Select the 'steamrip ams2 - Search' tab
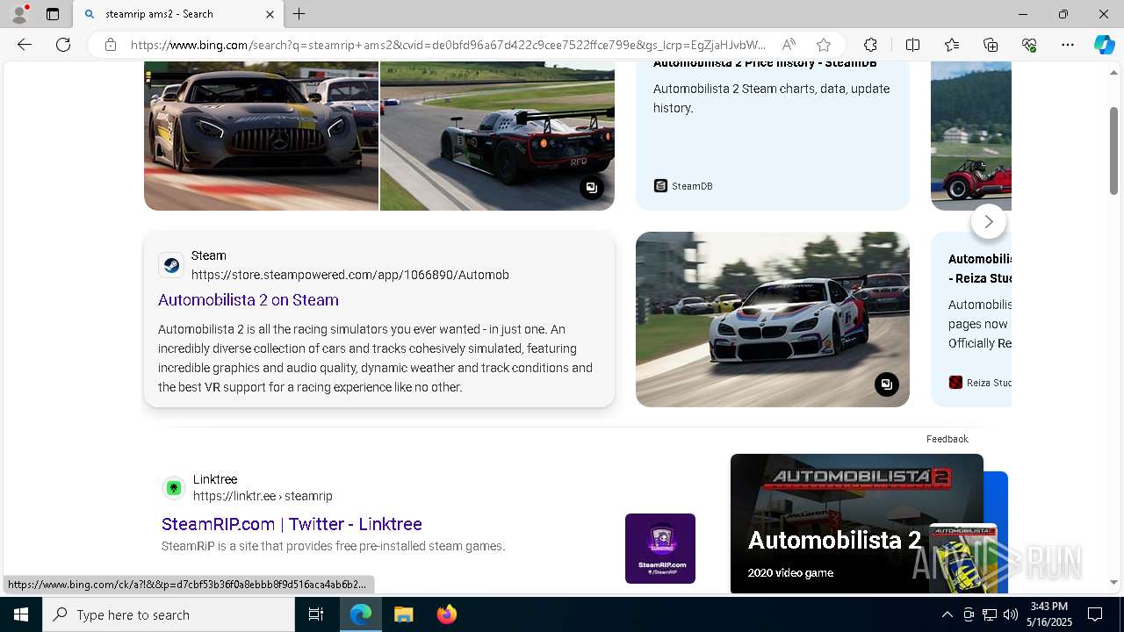 pos(178,14)
